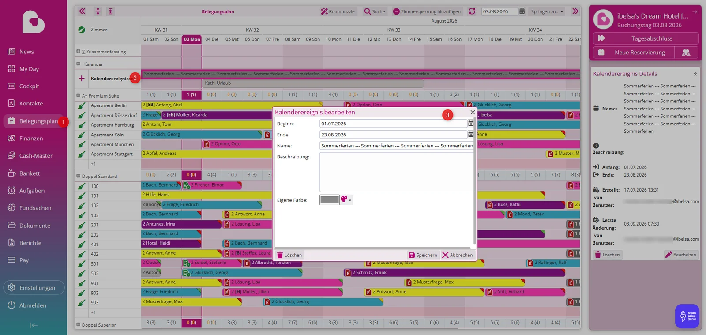Open Finanzen in the sidebar

tap(31, 138)
